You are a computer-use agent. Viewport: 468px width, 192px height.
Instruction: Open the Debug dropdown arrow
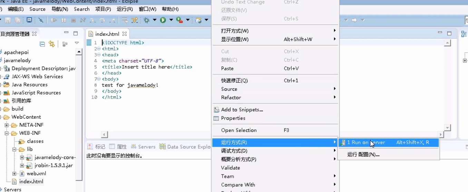(155, 20)
